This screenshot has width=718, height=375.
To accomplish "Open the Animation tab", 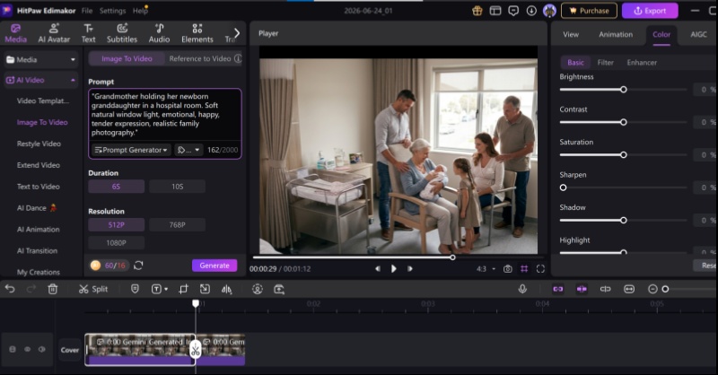I will click(616, 34).
